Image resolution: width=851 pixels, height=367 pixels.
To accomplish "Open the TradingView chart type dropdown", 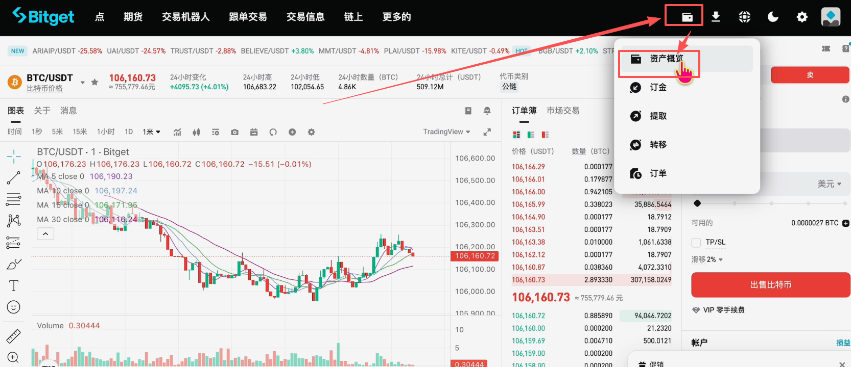I will coord(446,132).
